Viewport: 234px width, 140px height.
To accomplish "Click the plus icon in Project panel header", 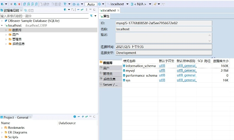I will click(83, 117).
